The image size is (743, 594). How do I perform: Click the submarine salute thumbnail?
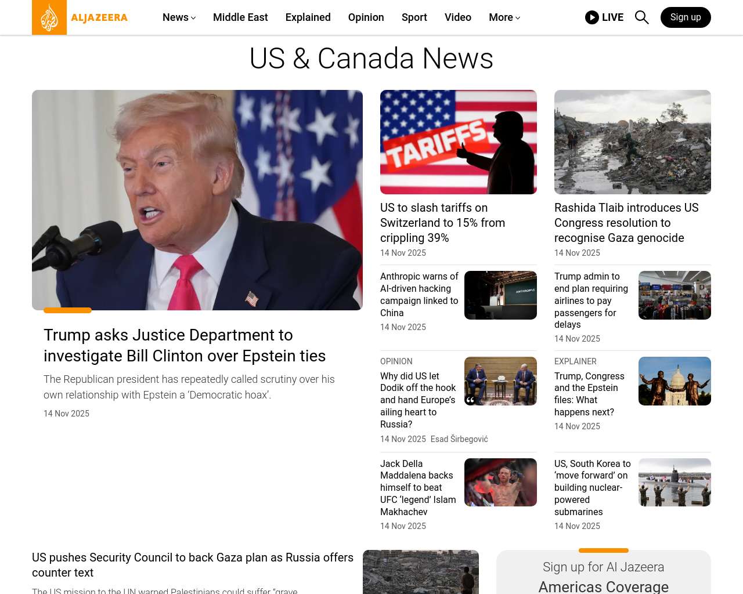pos(675,483)
